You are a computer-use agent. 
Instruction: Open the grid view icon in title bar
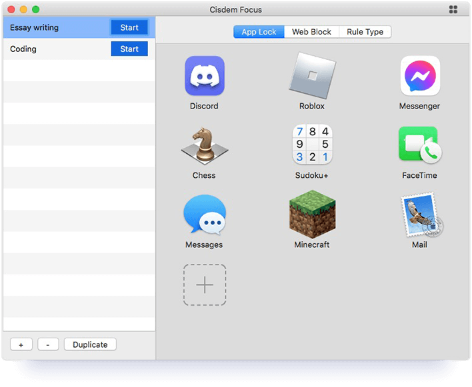point(453,9)
